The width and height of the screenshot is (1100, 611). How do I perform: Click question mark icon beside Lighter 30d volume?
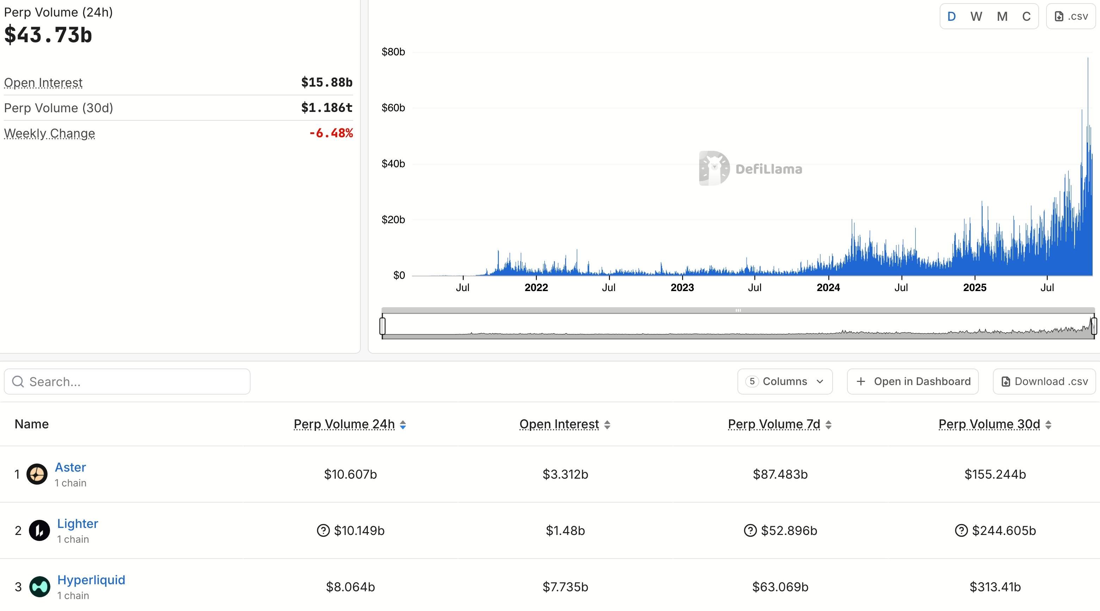point(961,530)
